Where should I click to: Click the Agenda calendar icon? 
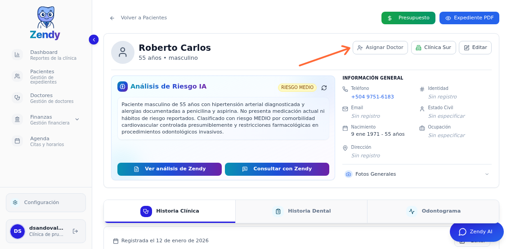point(17,141)
